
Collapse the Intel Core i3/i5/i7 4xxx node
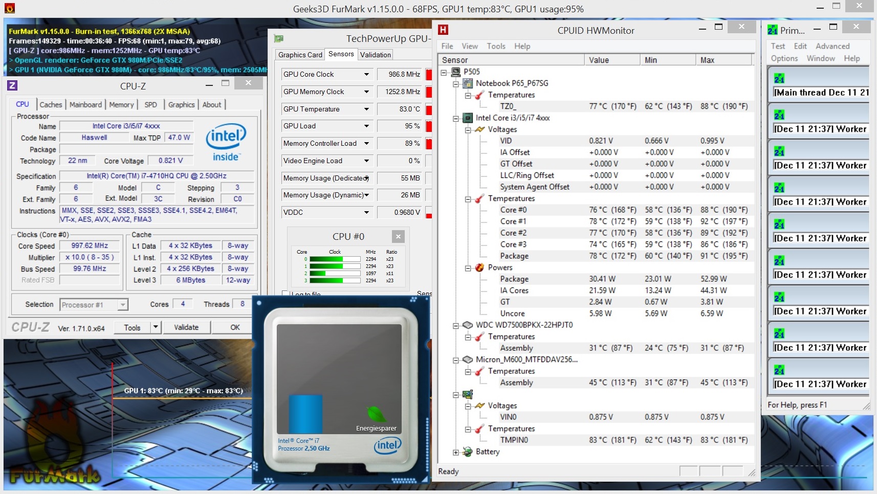455,118
